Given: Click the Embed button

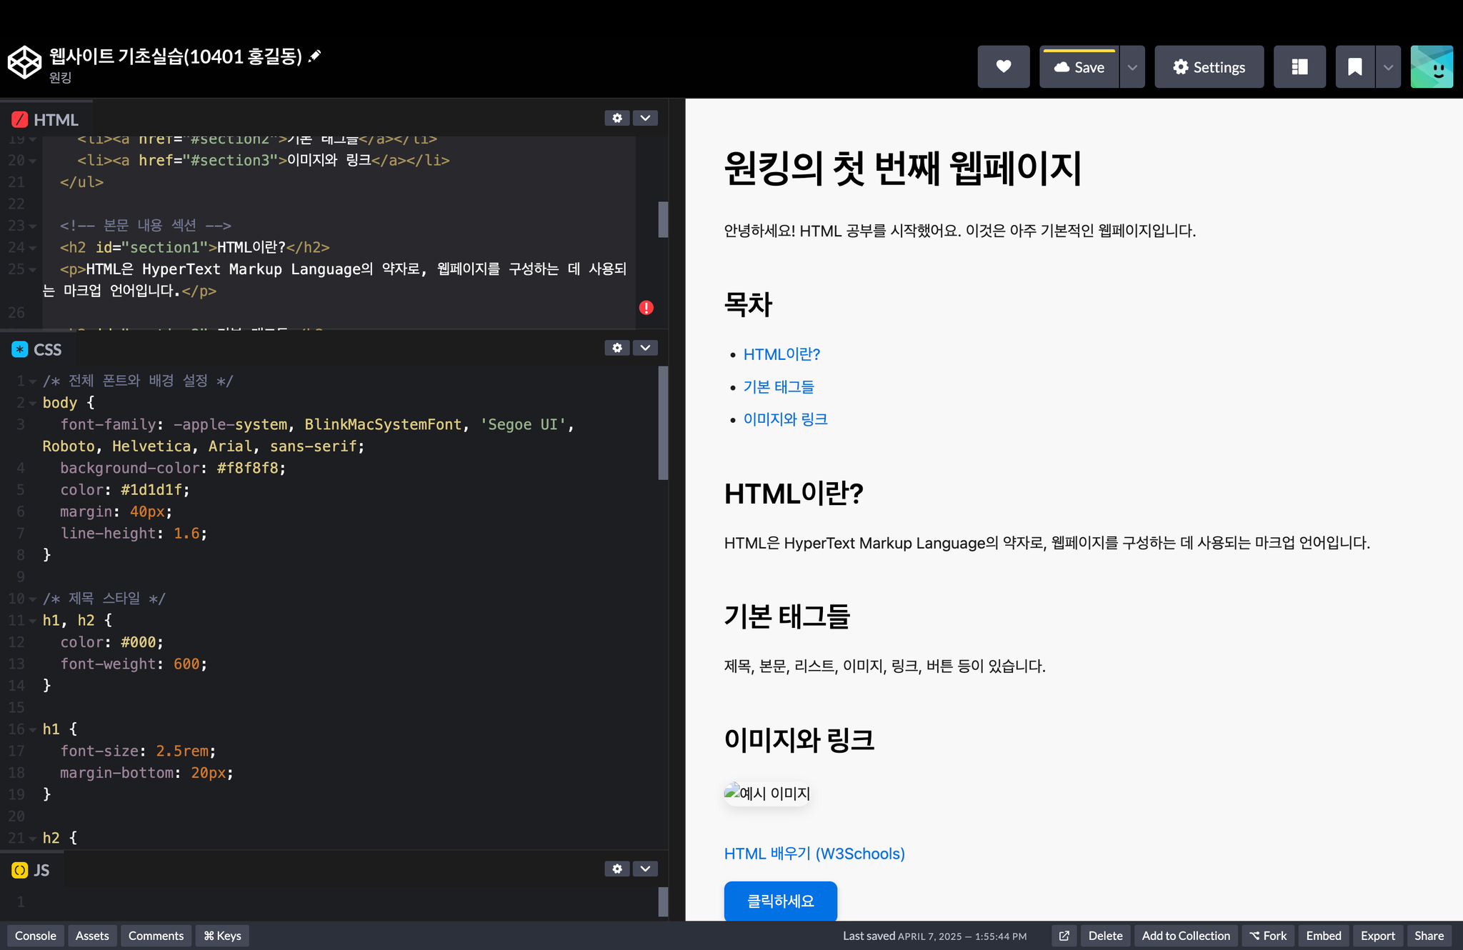Looking at the screenshot, I should pyautogui.click(x=1324, y=936).
